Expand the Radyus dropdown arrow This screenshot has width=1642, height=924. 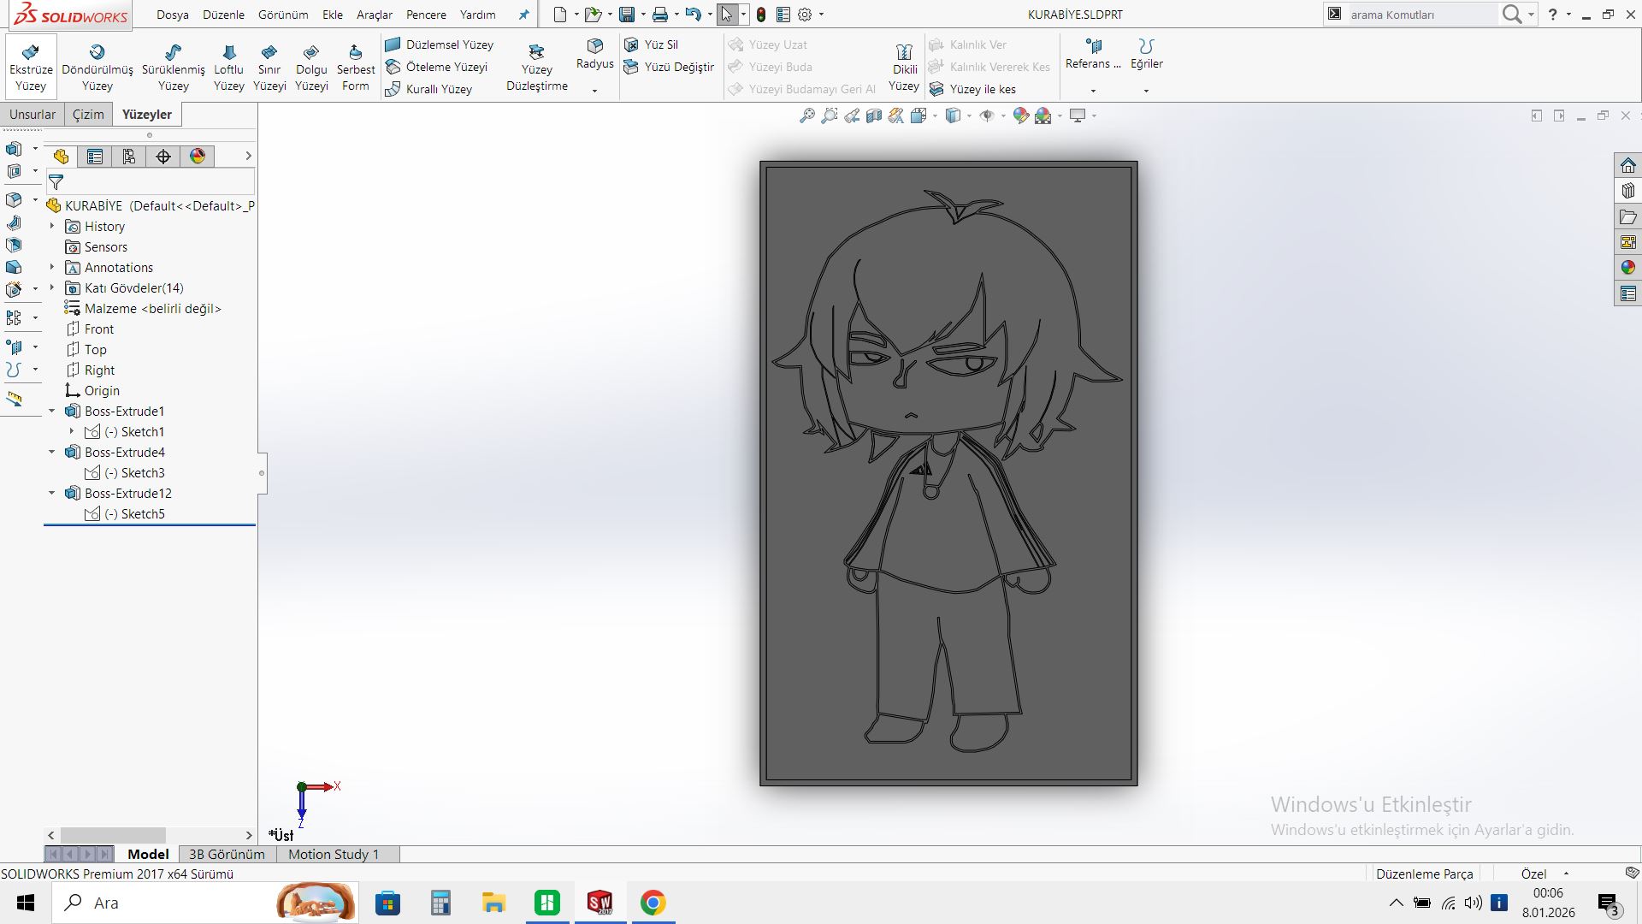tap(594, 91)
